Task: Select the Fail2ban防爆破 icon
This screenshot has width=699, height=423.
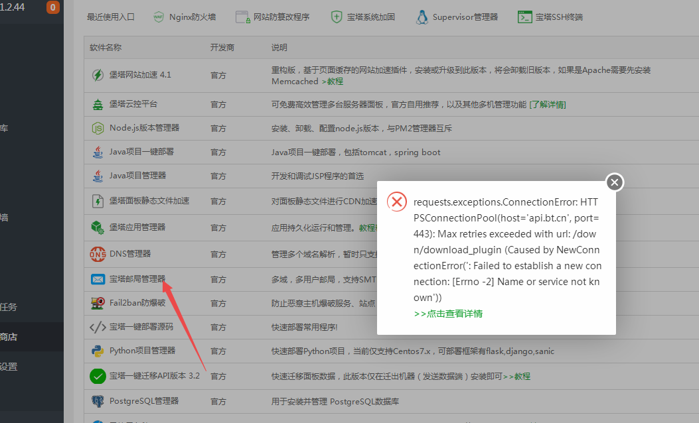Action: tap(97, 303)
